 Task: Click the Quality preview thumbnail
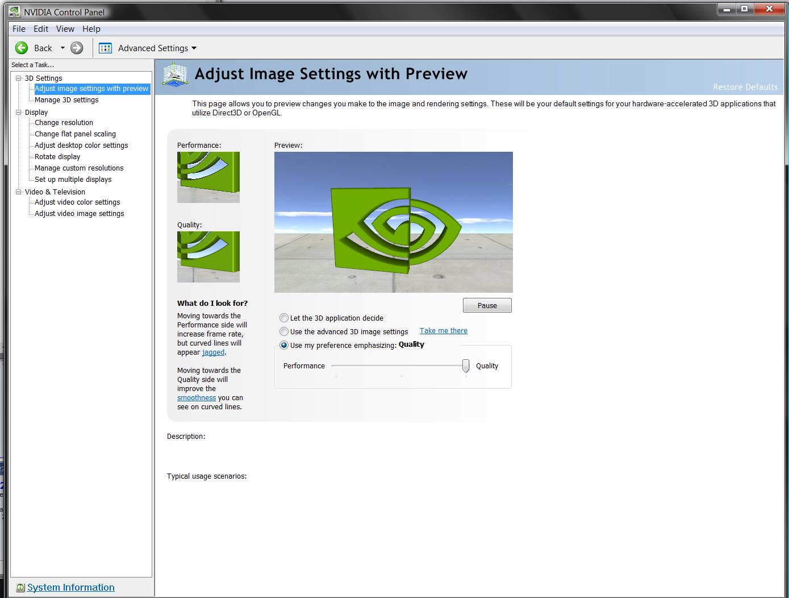click(208, 257)
